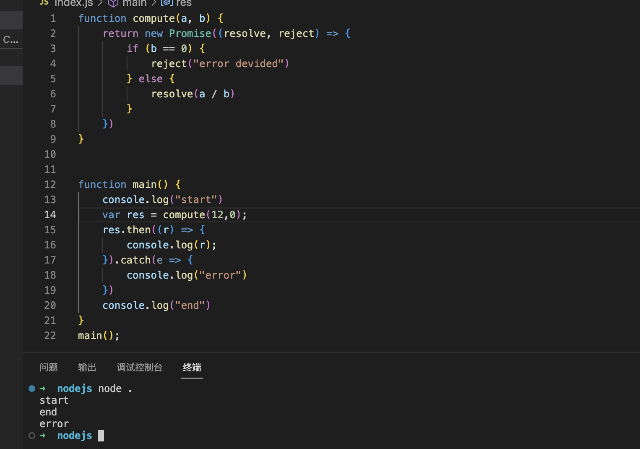
Task: Click line number 1 in the gutter
Action: coord(53,18)
